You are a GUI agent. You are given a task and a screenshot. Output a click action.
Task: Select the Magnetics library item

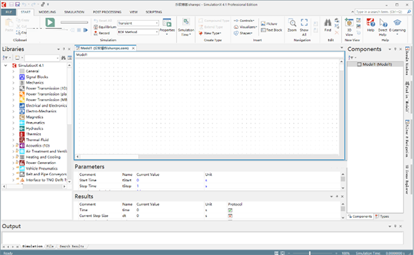tap(34, 117)
